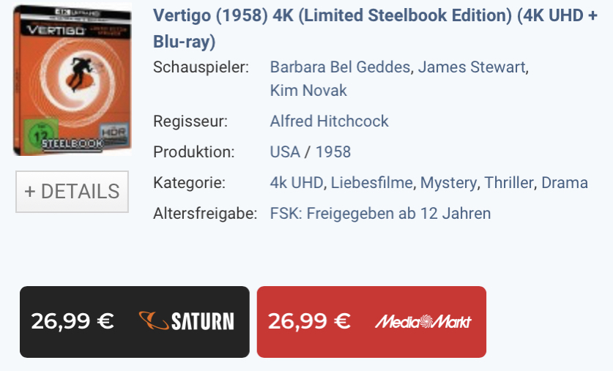The height and width of the screenshot is (371, 613).
Task: Click the green FSK 12 badge on cover
Action: (41, 135)
